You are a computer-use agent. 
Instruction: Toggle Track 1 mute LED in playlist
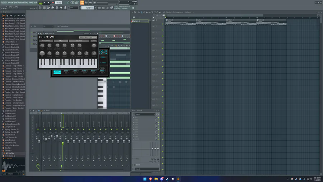click(x=163, y=24)
